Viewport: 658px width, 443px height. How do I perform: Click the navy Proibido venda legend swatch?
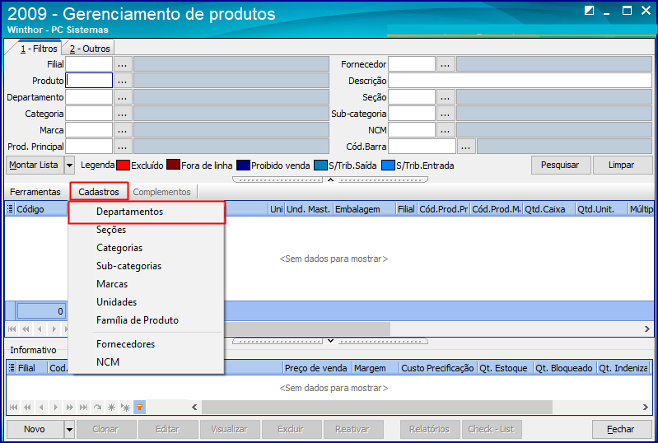click(244, 165)
